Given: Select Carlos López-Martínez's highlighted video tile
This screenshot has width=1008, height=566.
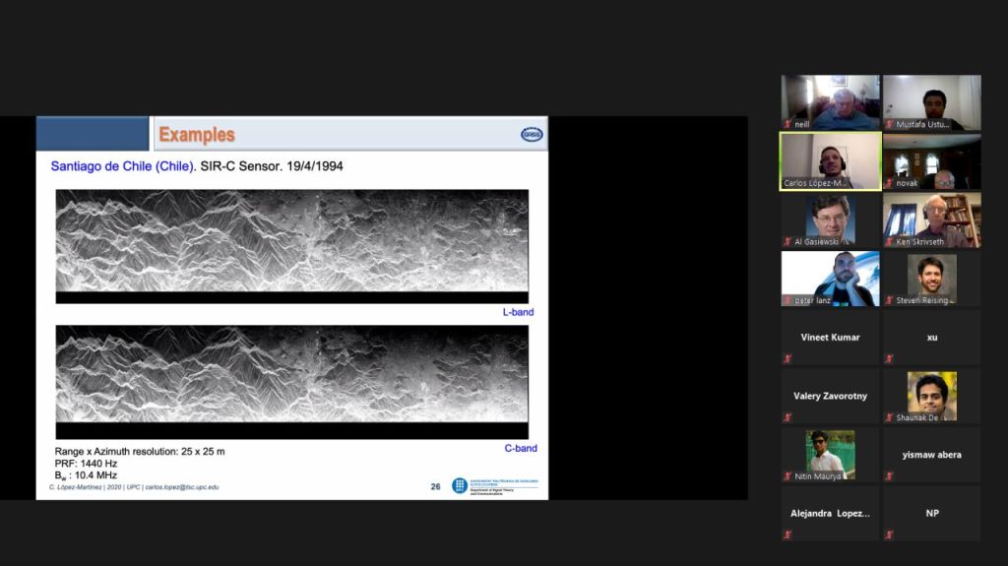Looking at the screenshot, I should pyautogui.click(x=830, y=160).
